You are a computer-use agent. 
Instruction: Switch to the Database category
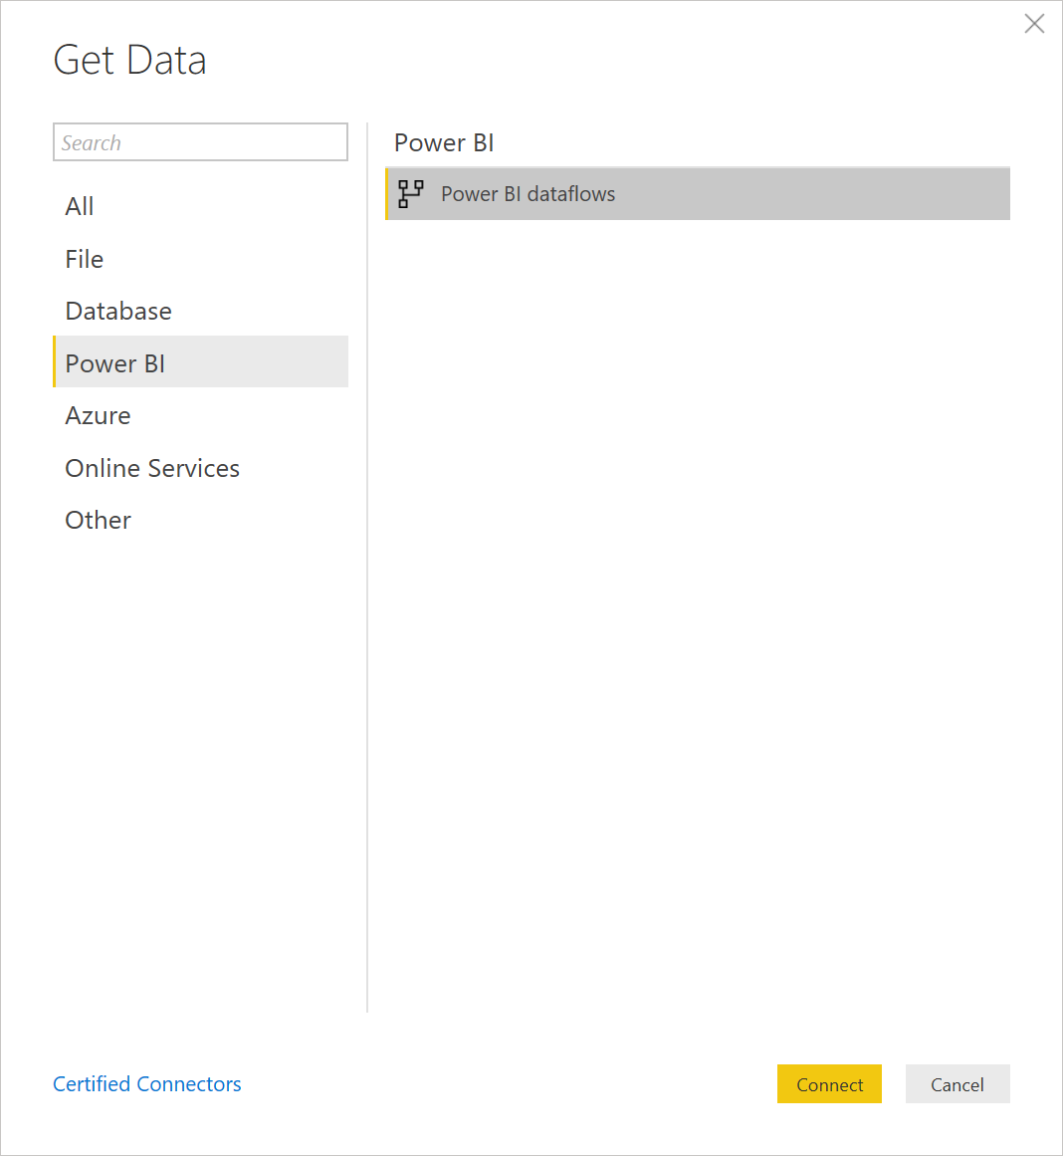(x=118, y=311)
